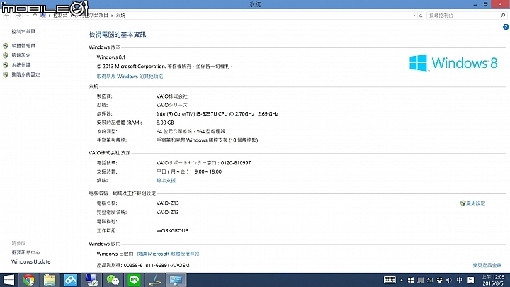
Task: Click the link to get more Windows features
Action: pos(130,76)
